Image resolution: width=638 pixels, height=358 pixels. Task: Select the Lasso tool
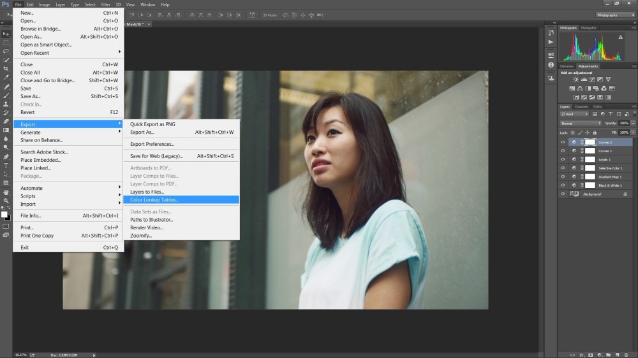tap(6, 52)
